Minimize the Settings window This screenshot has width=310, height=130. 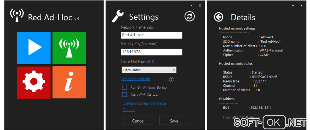tap(191, 5)
